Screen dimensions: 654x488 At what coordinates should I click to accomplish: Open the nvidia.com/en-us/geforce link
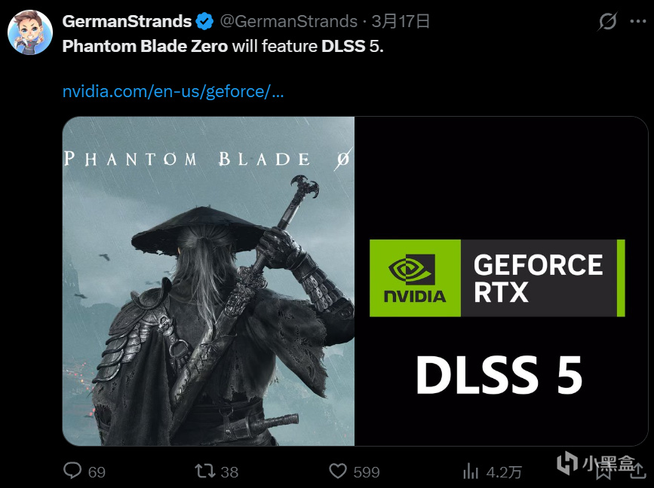pos(173,91)
